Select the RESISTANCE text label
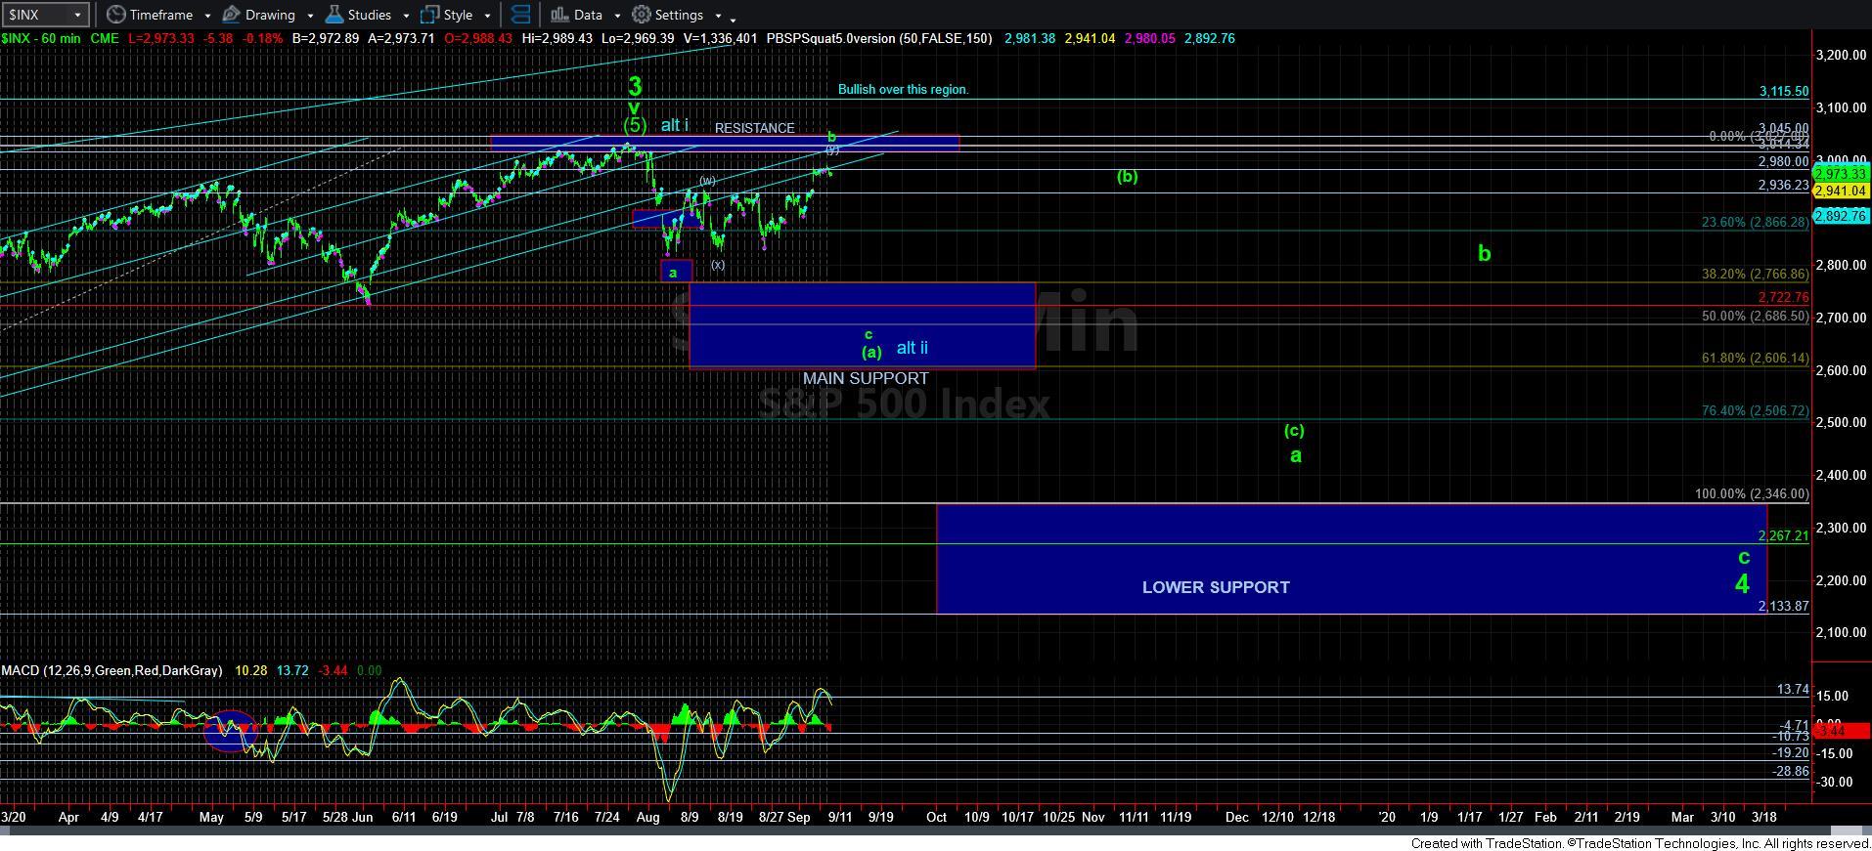This screenshot has width=1872, height=851. pos(754,128)
